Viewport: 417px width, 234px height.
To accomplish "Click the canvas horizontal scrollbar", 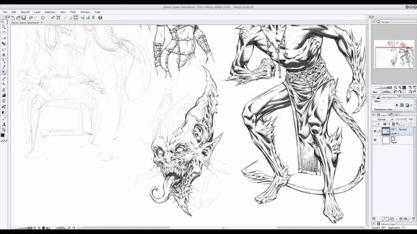I will [223, 227].
